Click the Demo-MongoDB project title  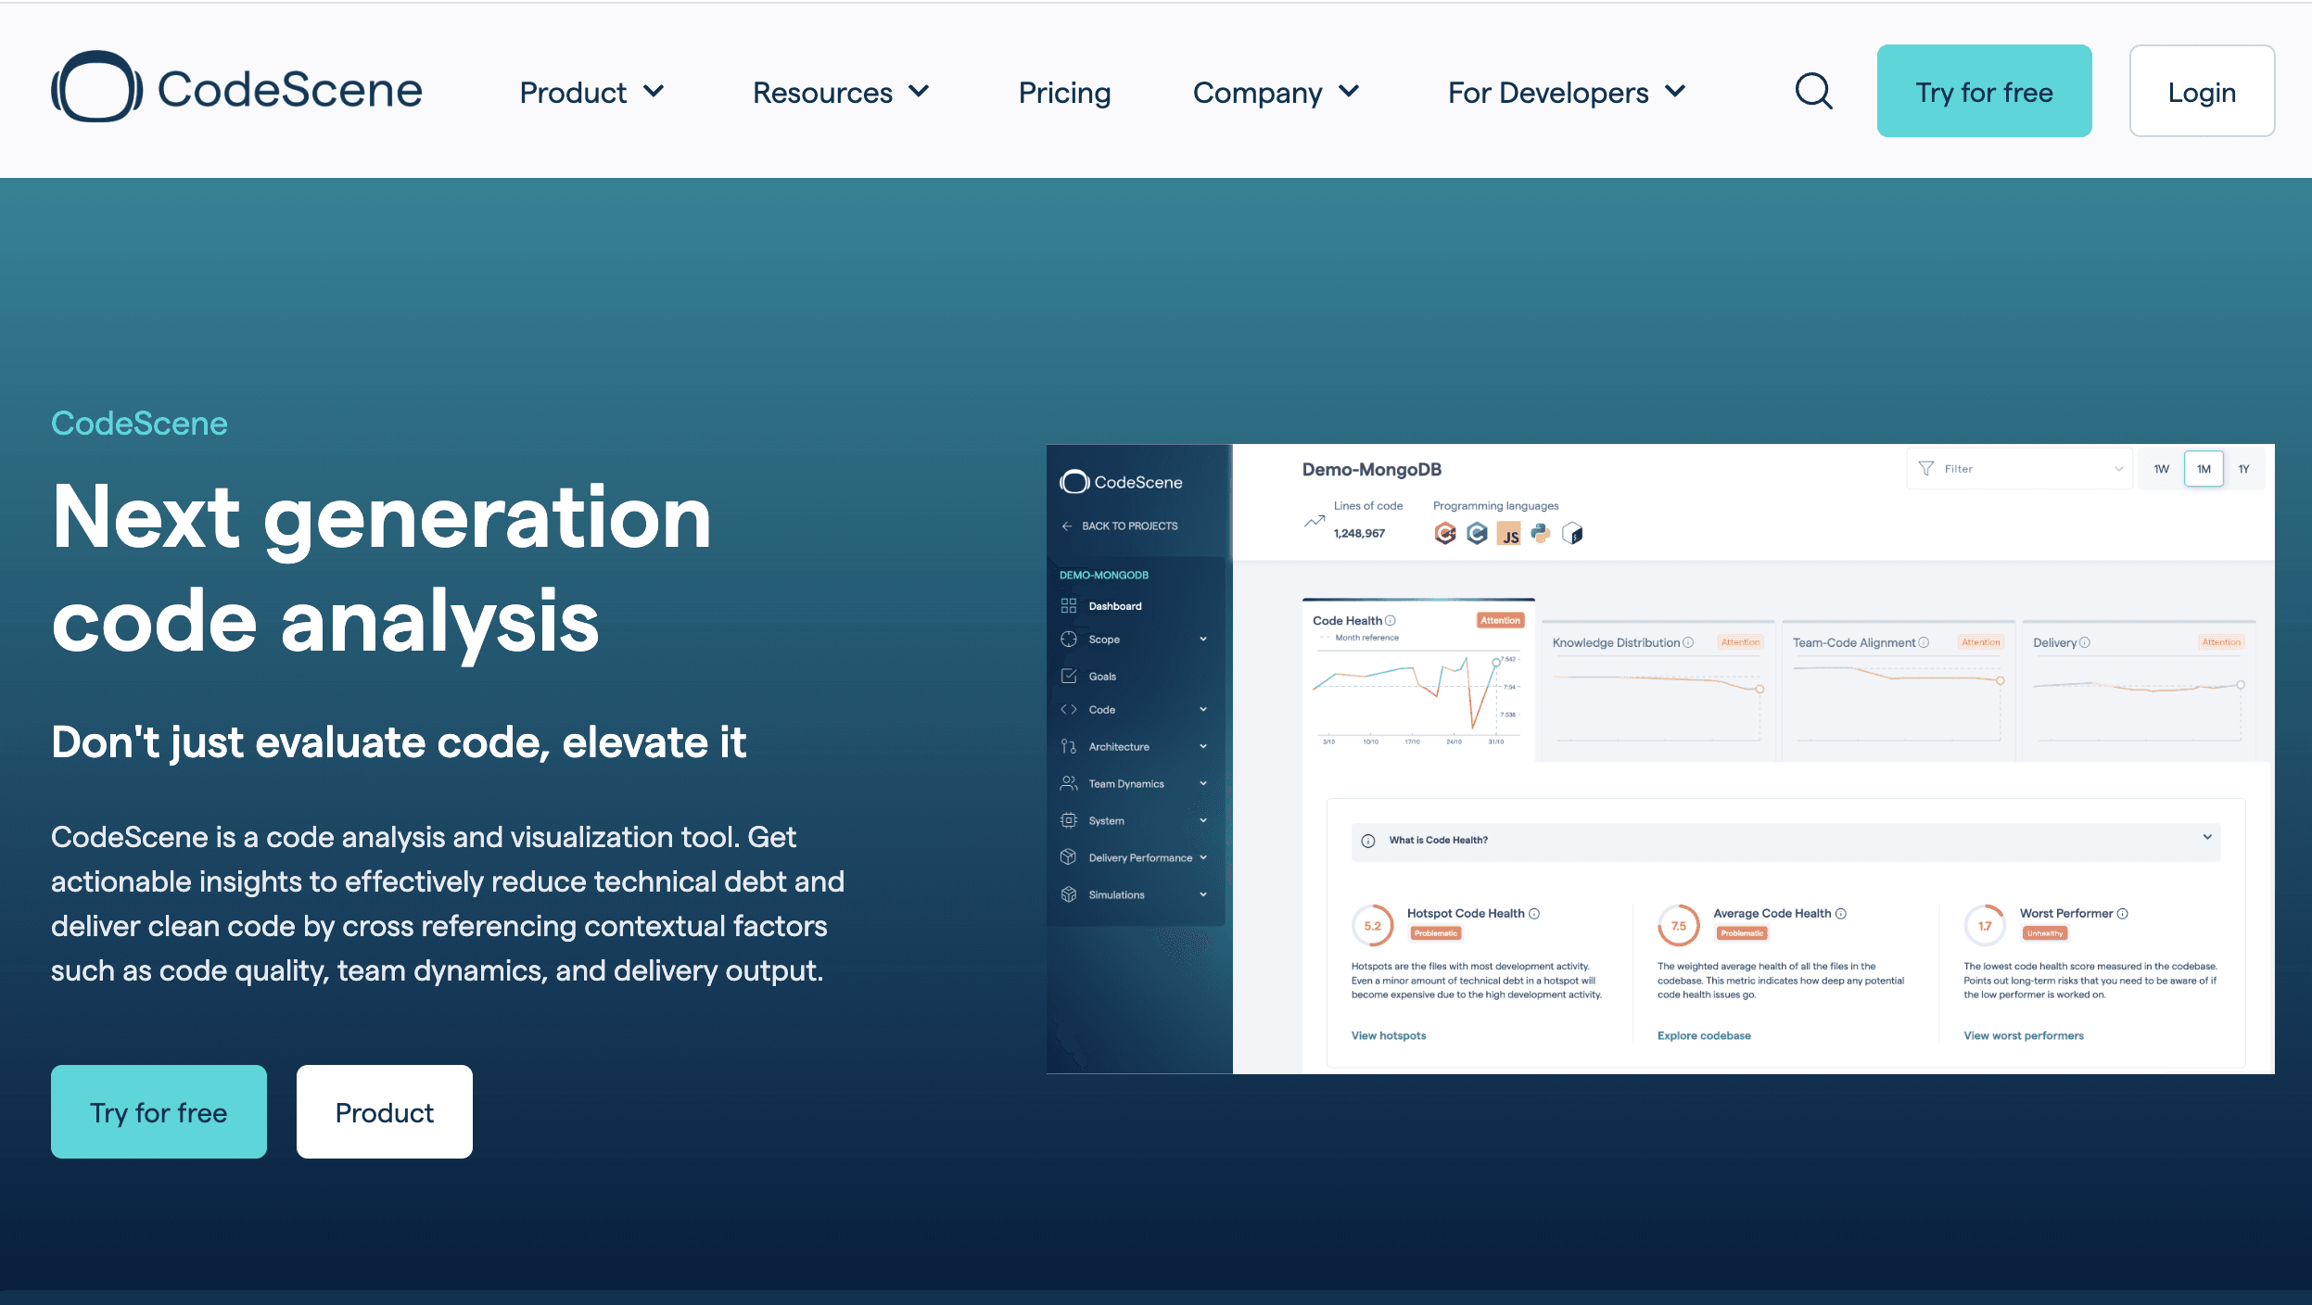[x=1371, y=470]
